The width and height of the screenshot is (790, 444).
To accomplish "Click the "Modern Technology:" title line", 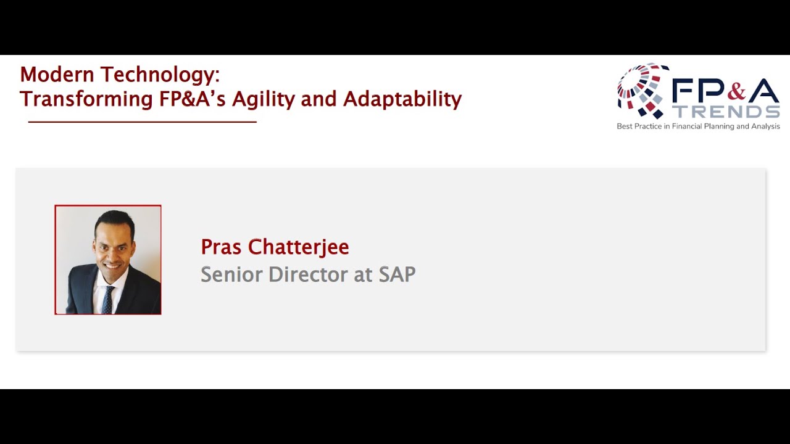I will (120, 75).
